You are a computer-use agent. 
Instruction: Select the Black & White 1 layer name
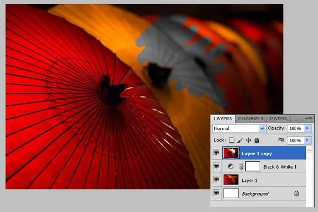coord(280,167)
